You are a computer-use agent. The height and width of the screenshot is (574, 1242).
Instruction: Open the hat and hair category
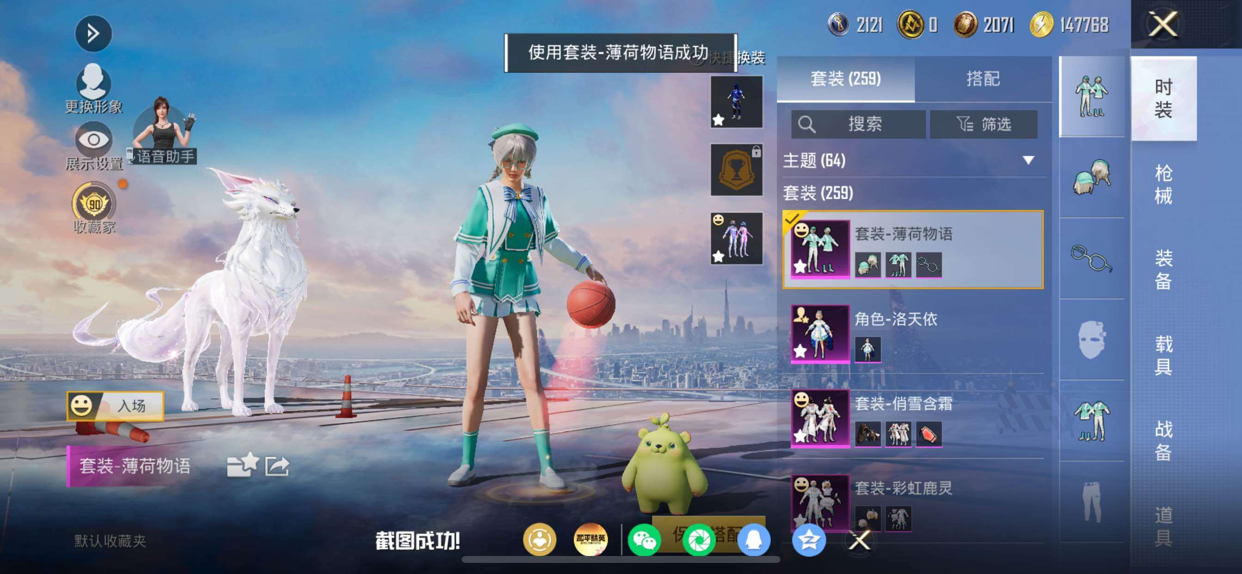[1091, 177]
